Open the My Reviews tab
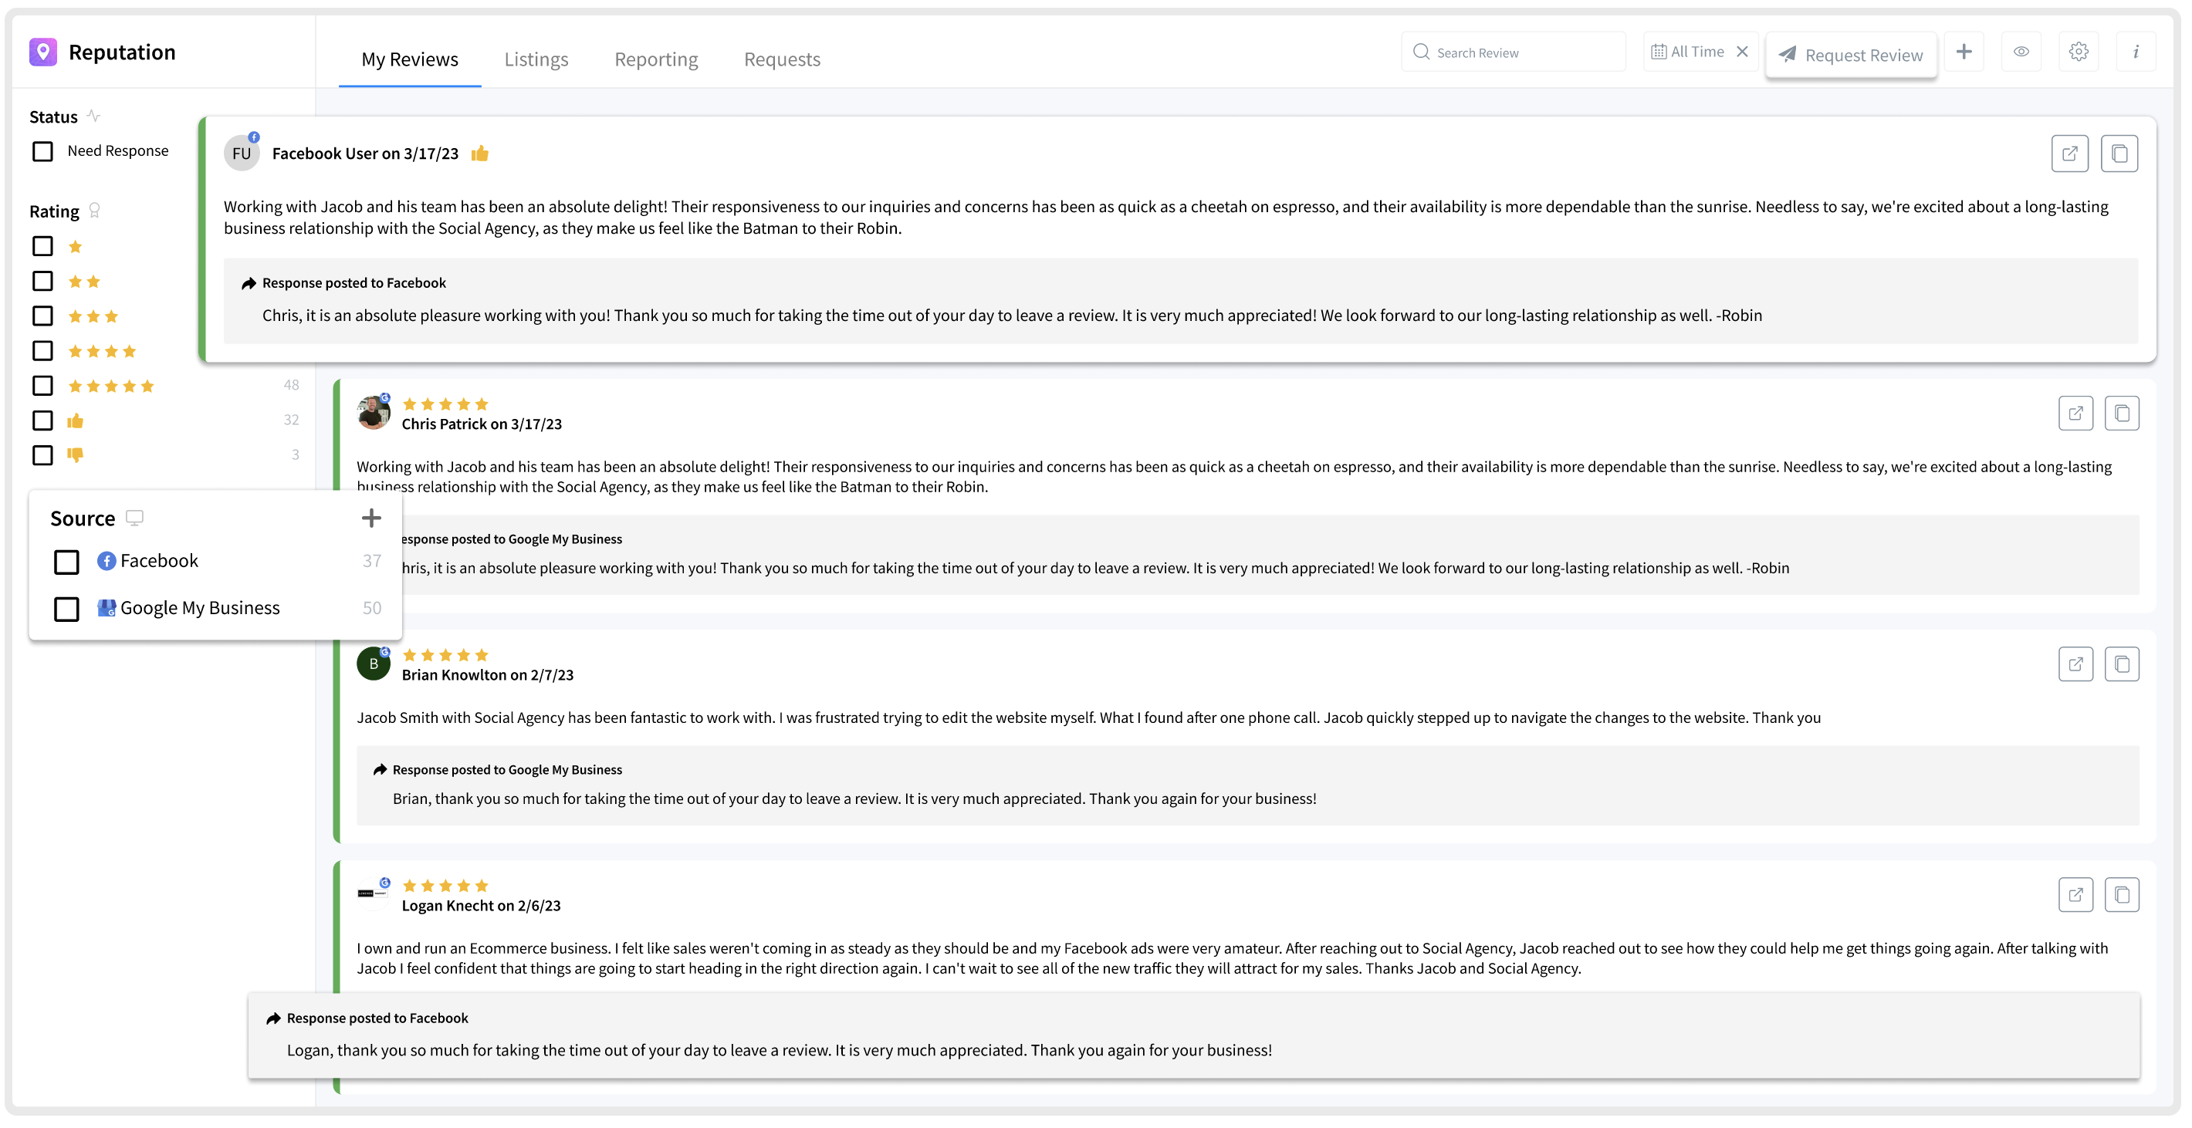 tap(409, 59)
